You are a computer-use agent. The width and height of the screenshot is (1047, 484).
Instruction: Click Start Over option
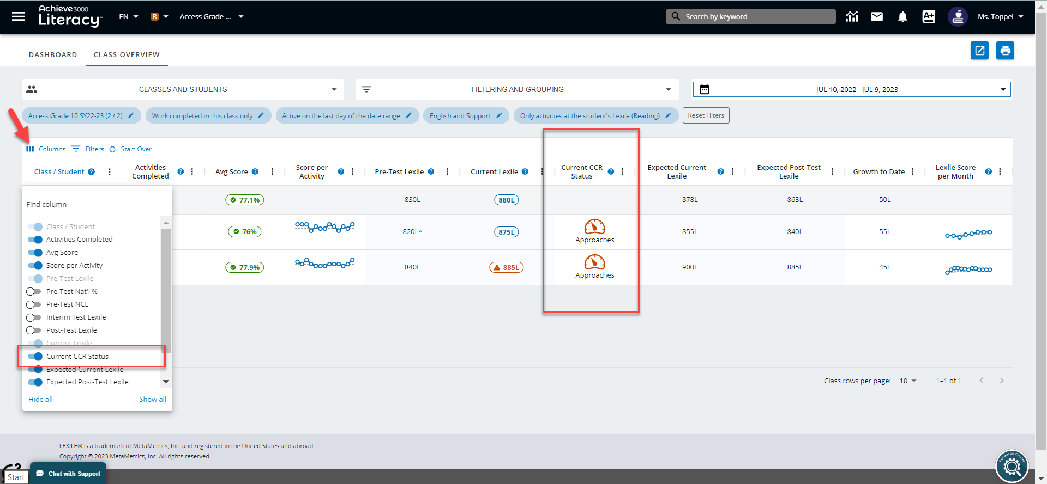(x=130, y=149)
